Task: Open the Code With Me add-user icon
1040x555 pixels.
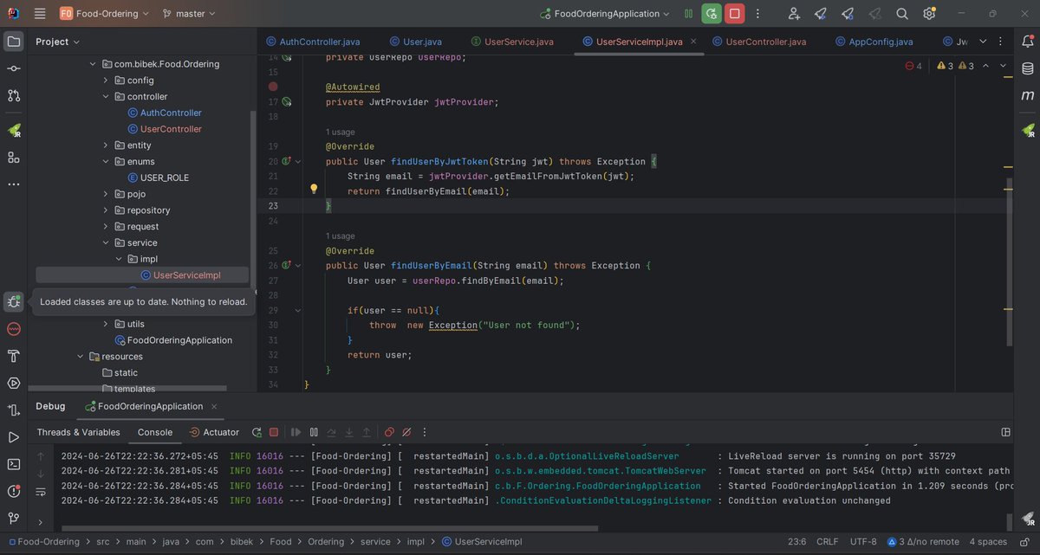Action: (794, 14)
